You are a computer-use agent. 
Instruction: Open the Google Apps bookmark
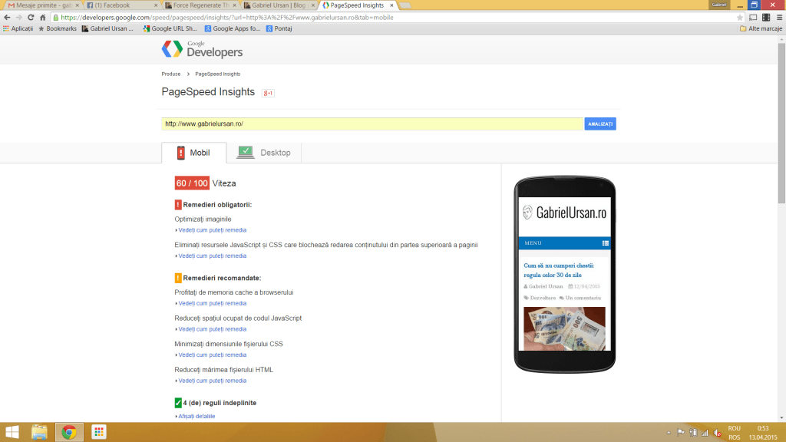[x=232, y=28]
